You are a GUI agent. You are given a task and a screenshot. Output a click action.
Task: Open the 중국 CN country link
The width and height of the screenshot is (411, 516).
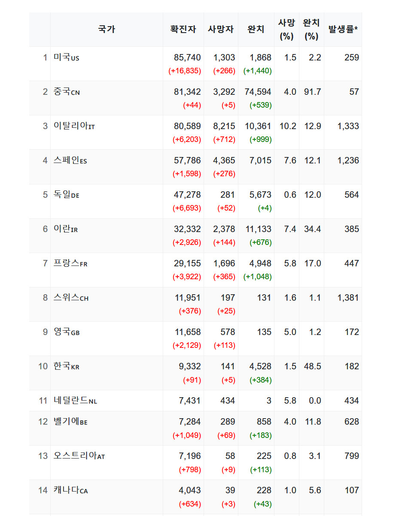(67, 92)
